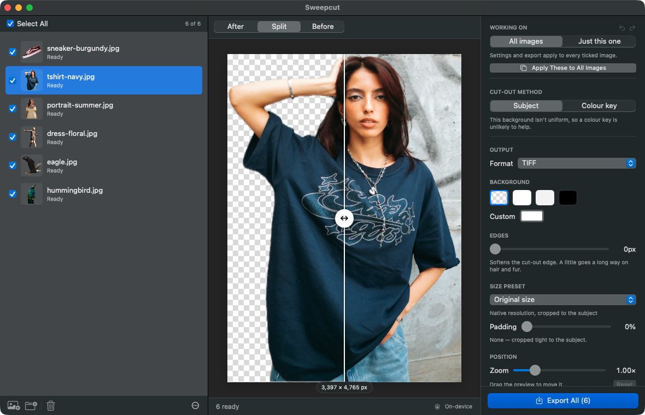Untick the dress-floral.jpg checkbox
The image size is (645, 415).
point(13,137)
